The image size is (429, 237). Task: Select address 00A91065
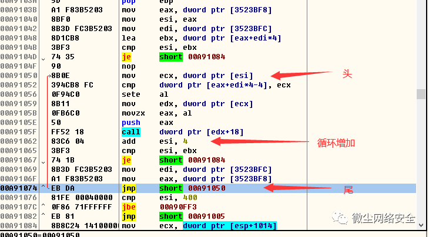(x=19, y=151)
